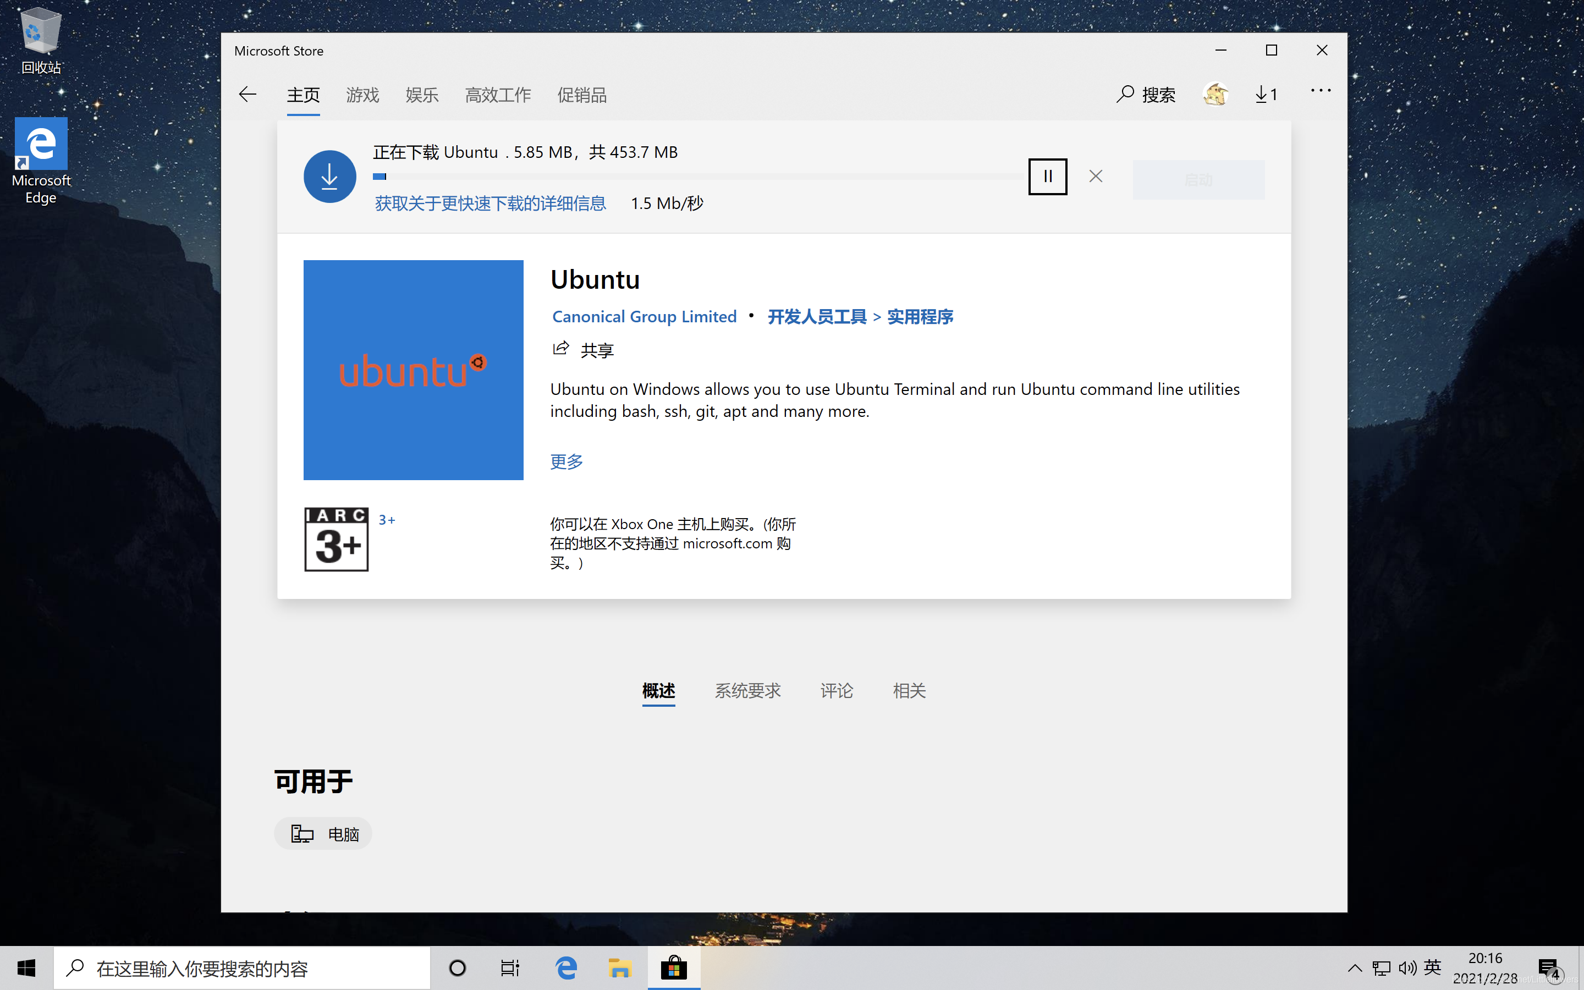Maximize the Microsoft Store window
The image size is (1584, 990).
pyautogui.click(x=1271, y=51)
